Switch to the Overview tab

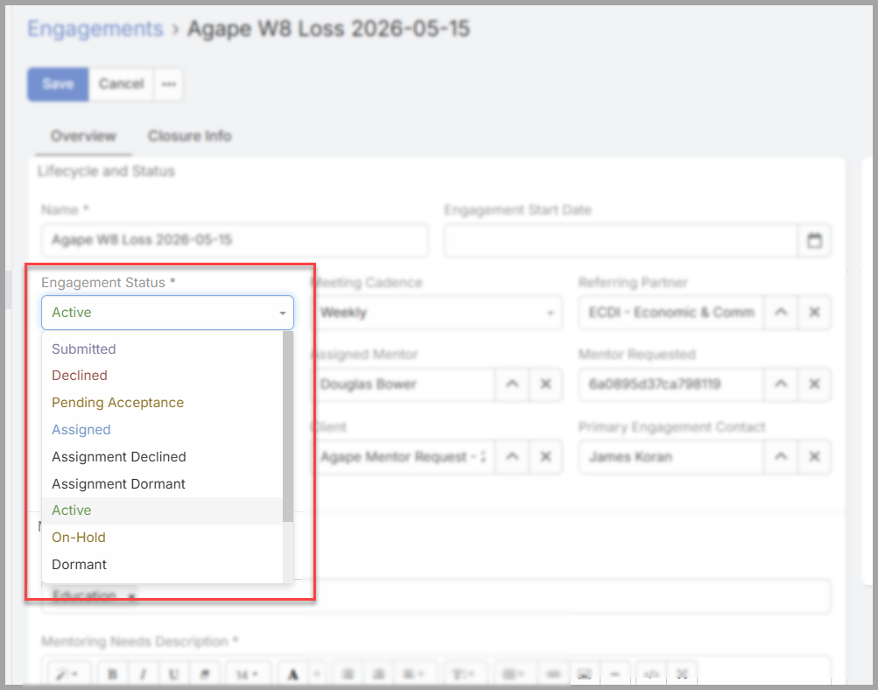83,136
